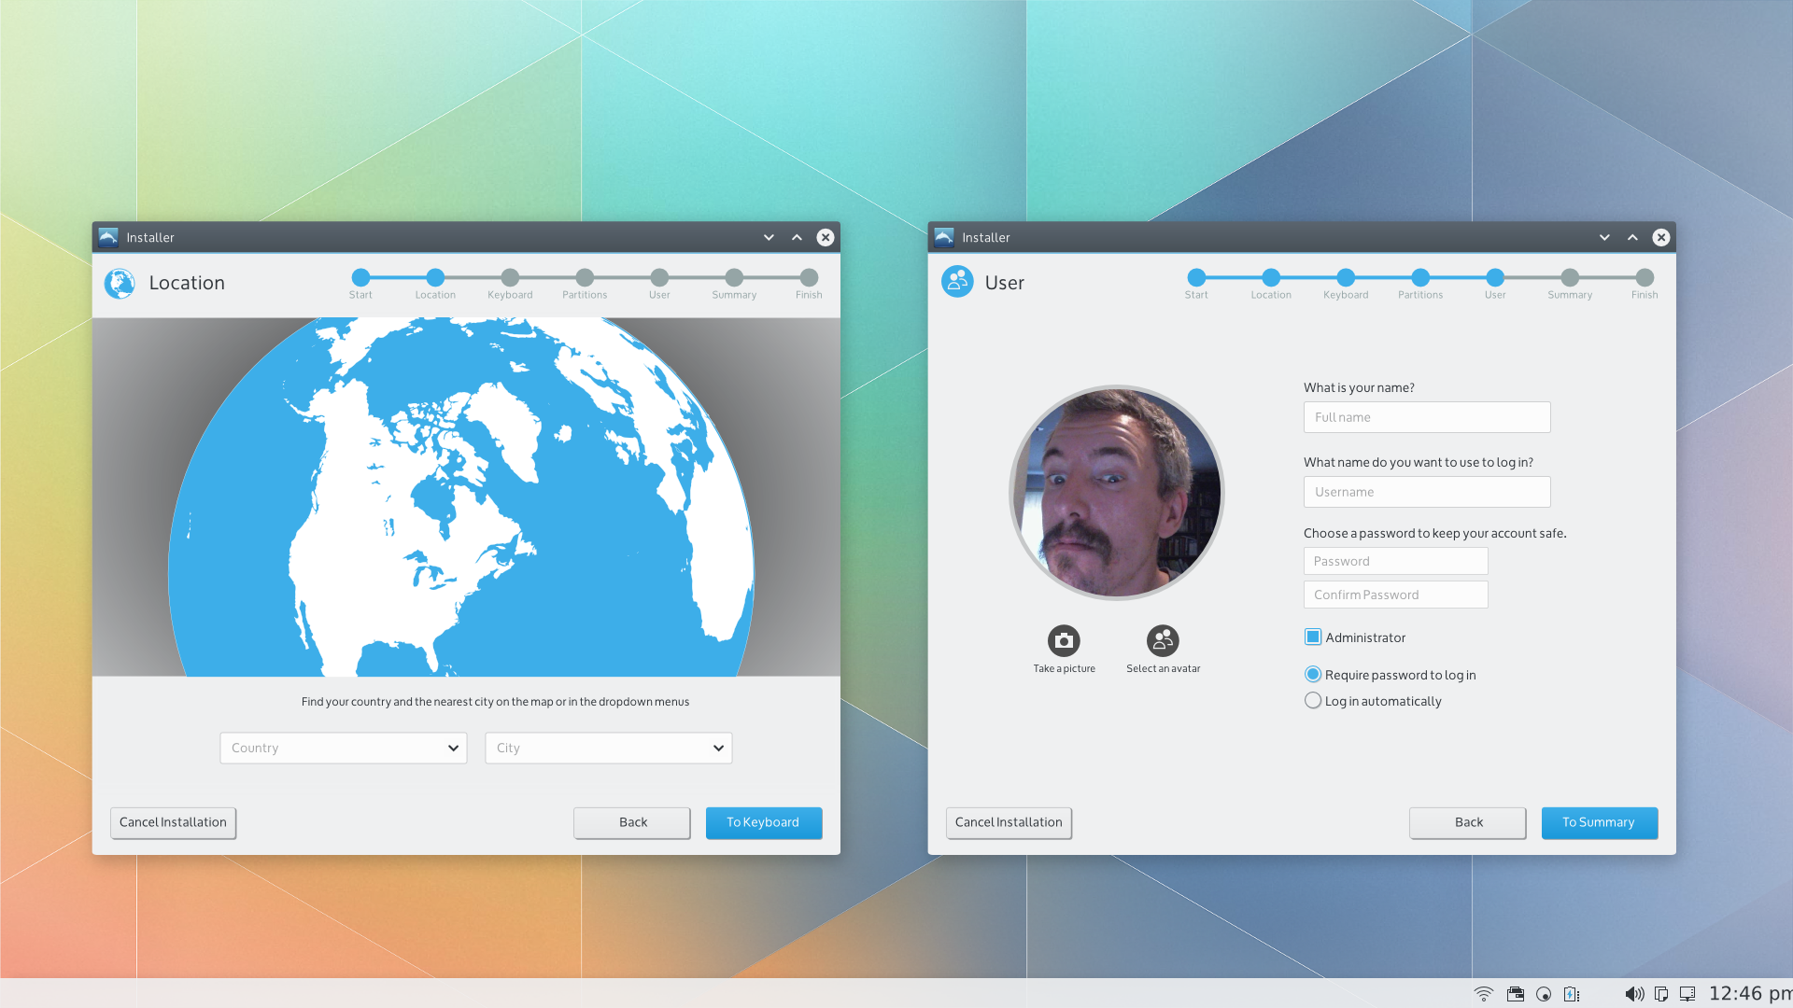Click the clipboard tray icon
Viewport: 1793px width, 1008px height.
pos(1660,994)
